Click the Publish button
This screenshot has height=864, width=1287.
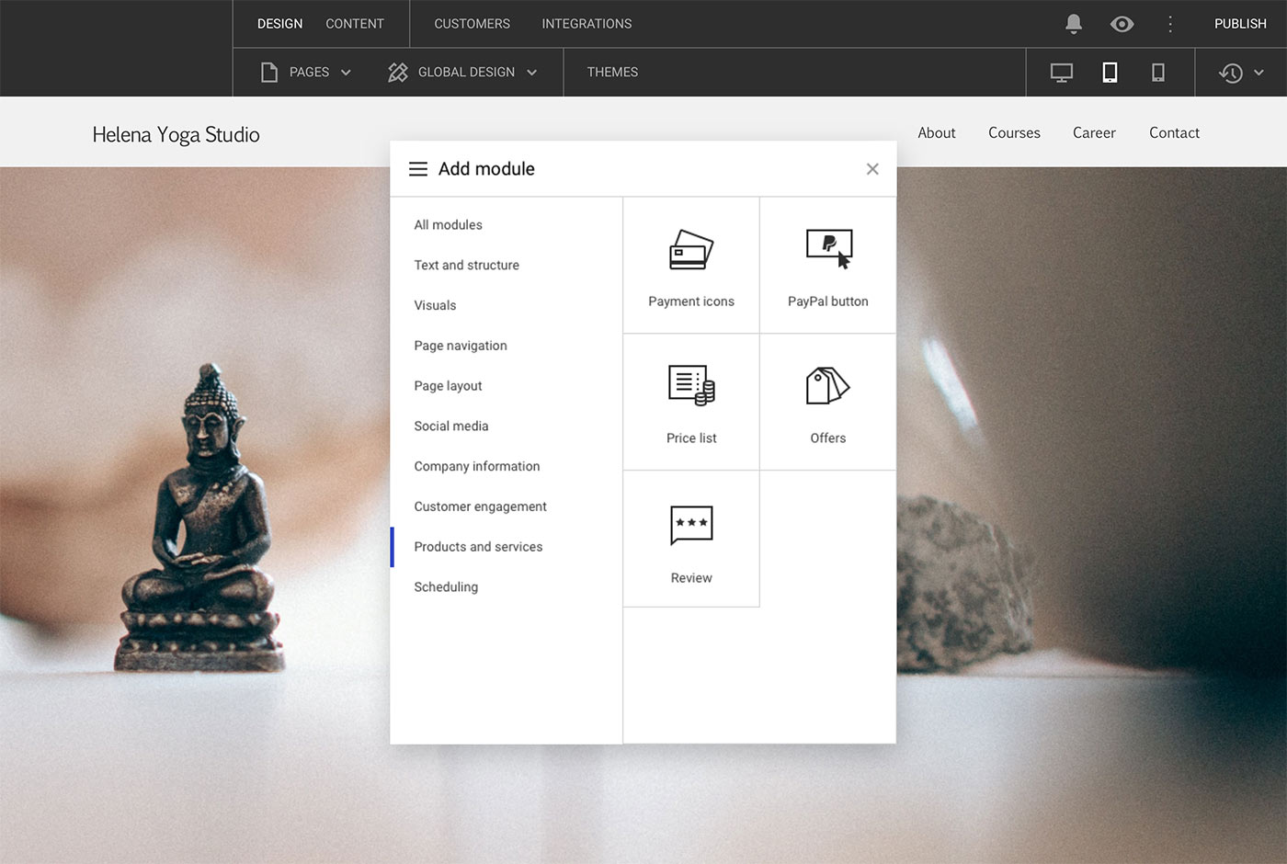(x=1240, y=24)
